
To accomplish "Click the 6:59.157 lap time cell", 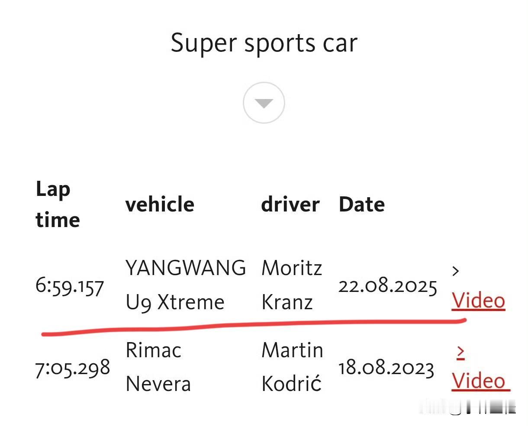I will coord(70,286).
